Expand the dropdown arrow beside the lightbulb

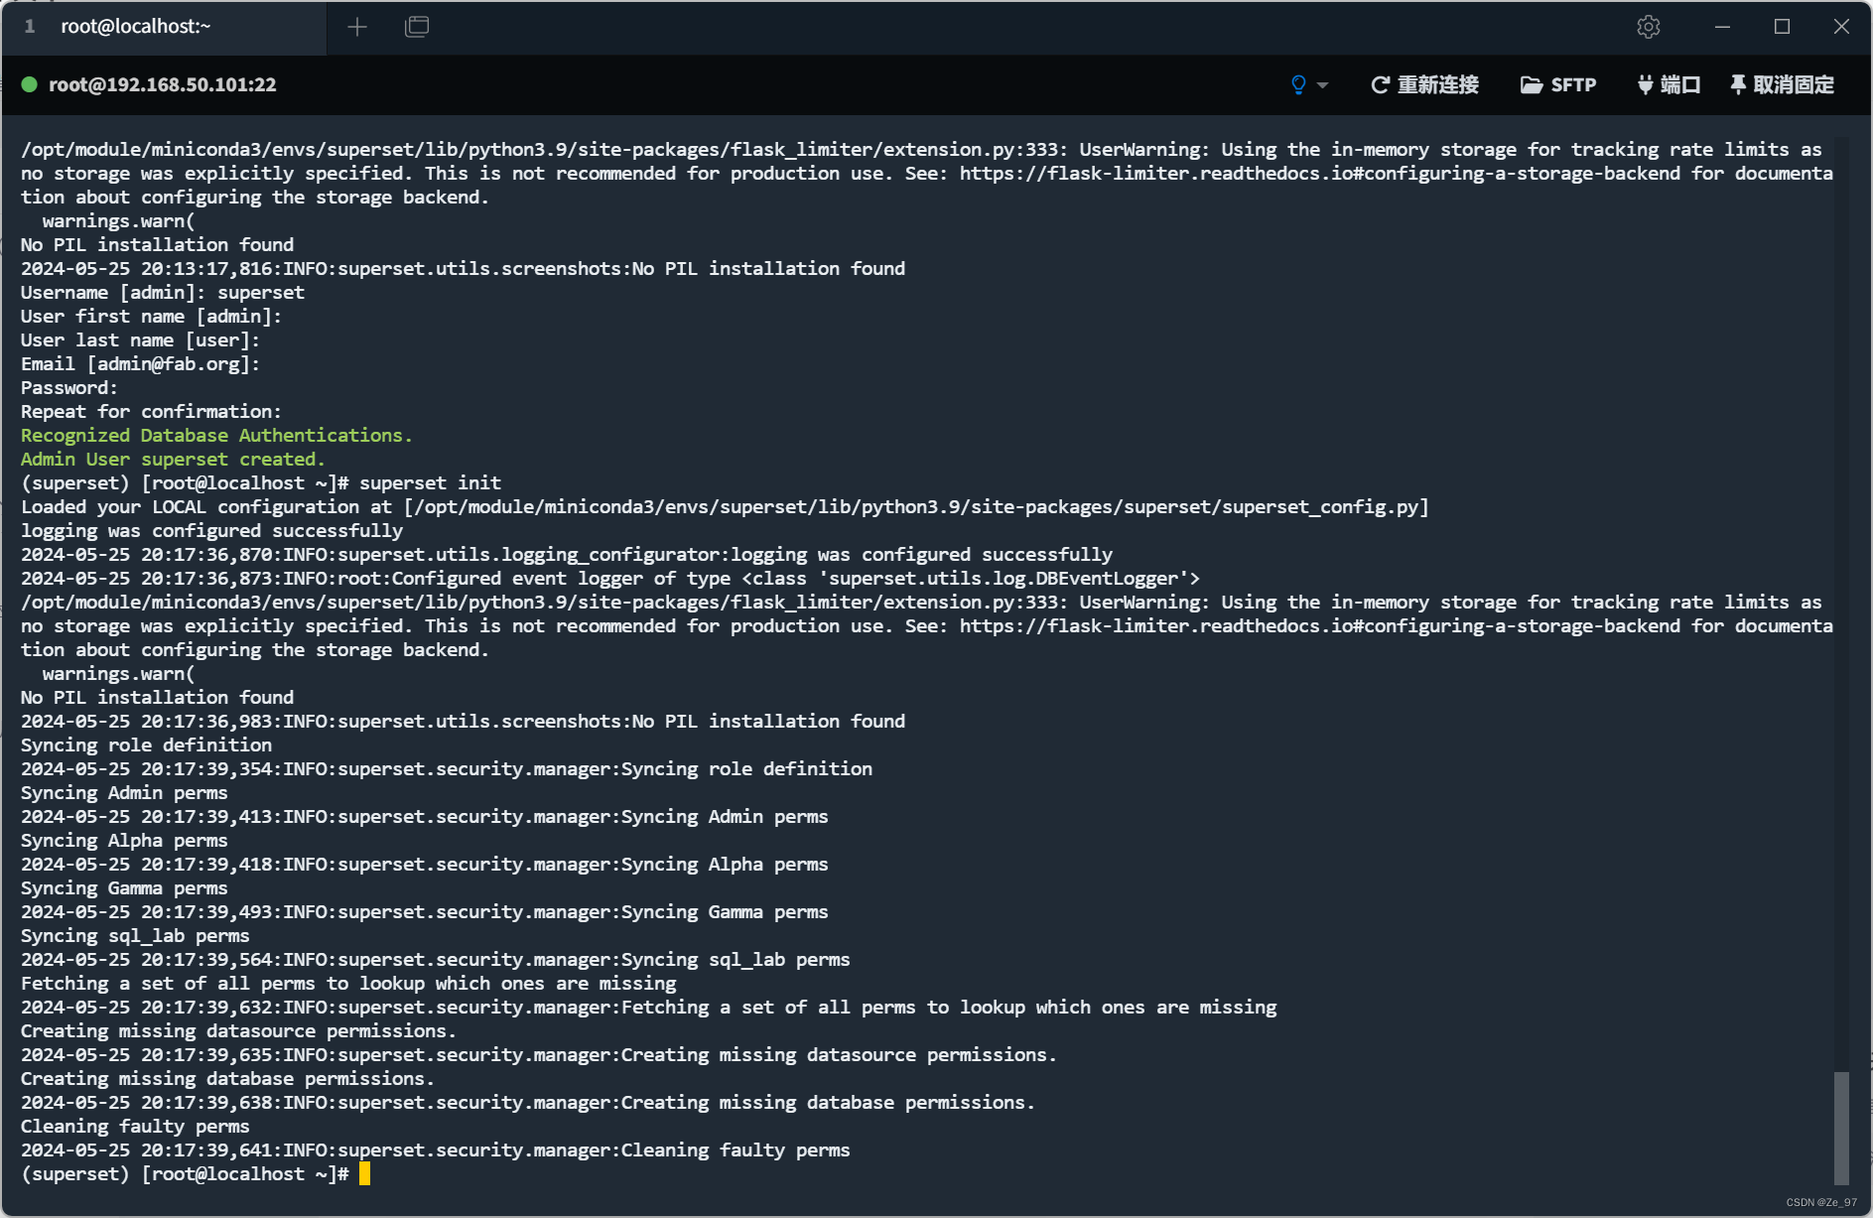(x=1321, y=85)
